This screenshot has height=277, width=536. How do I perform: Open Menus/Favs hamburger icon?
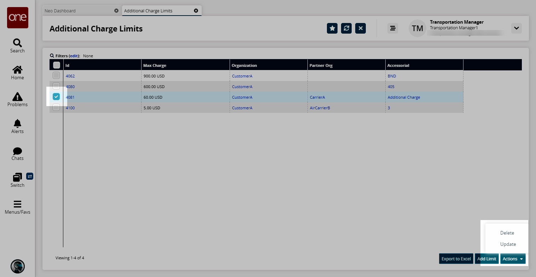coord(17,204)
